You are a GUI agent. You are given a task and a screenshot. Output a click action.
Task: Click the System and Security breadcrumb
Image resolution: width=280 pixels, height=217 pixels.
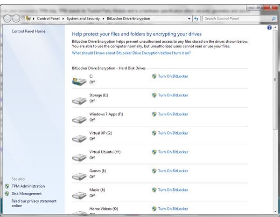pyautogui.click(x=83, y=19)
